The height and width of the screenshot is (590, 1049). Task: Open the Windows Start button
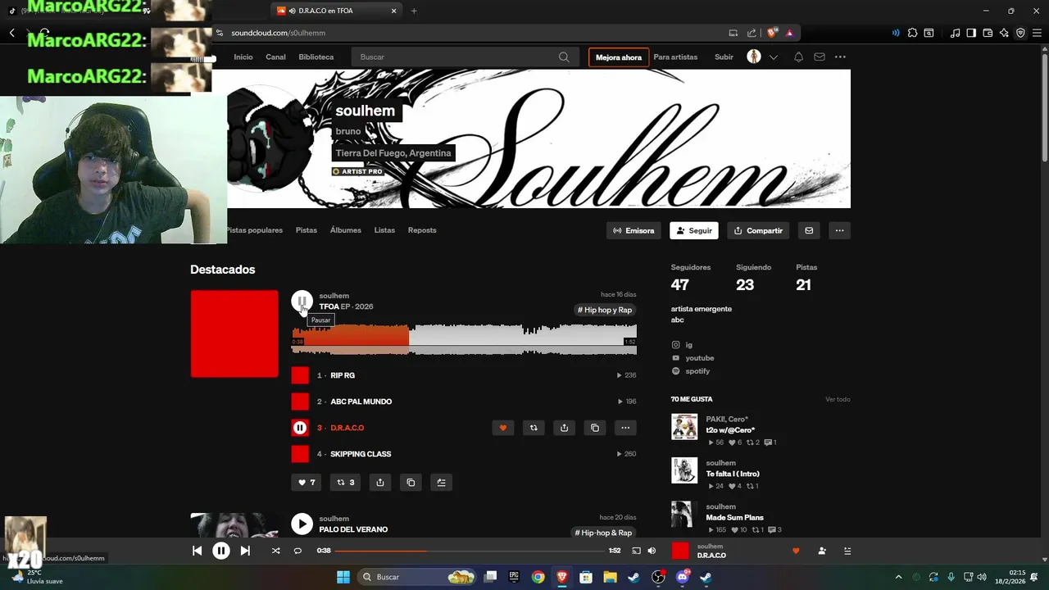[x=343, y=577]
